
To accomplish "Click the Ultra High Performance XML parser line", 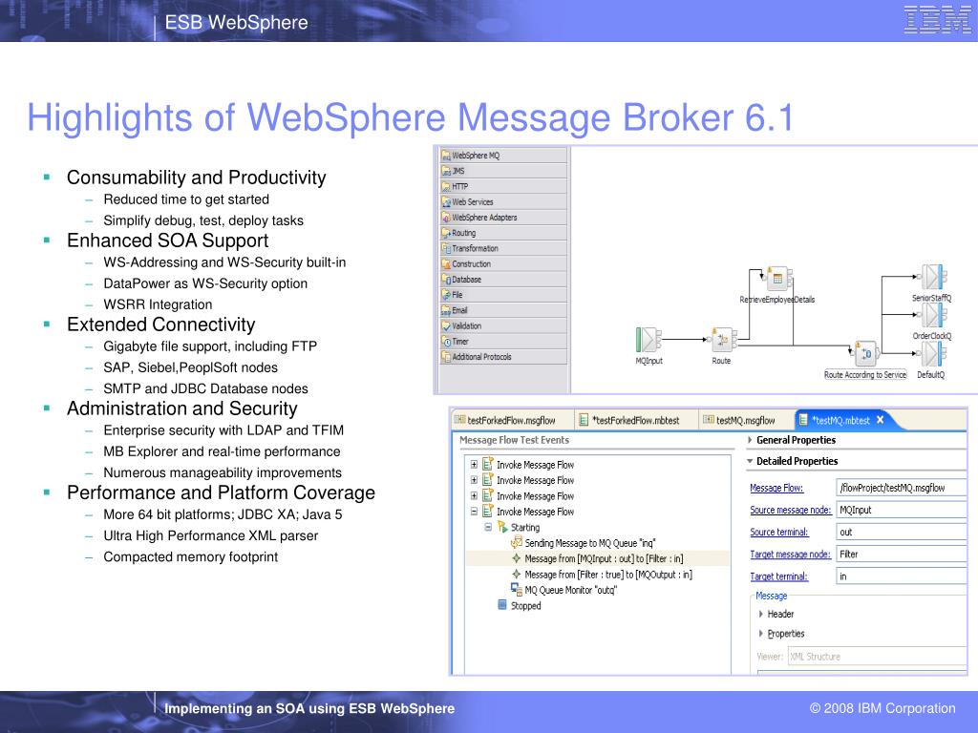I will click(x=211, y=535).
